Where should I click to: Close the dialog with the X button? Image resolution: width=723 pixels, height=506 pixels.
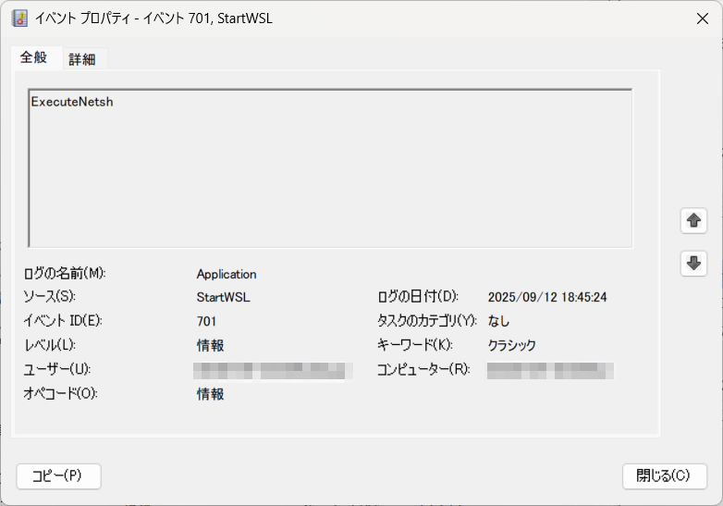[x=702, y=19]
